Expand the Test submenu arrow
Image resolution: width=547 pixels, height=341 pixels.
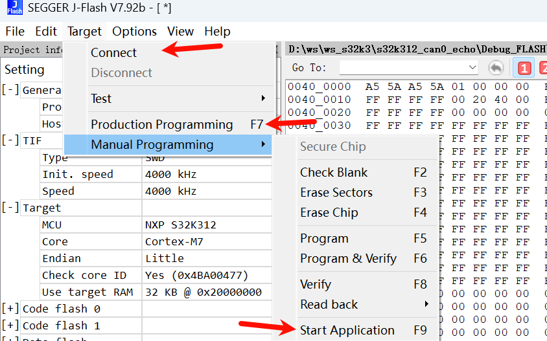[x=263, y=98]
